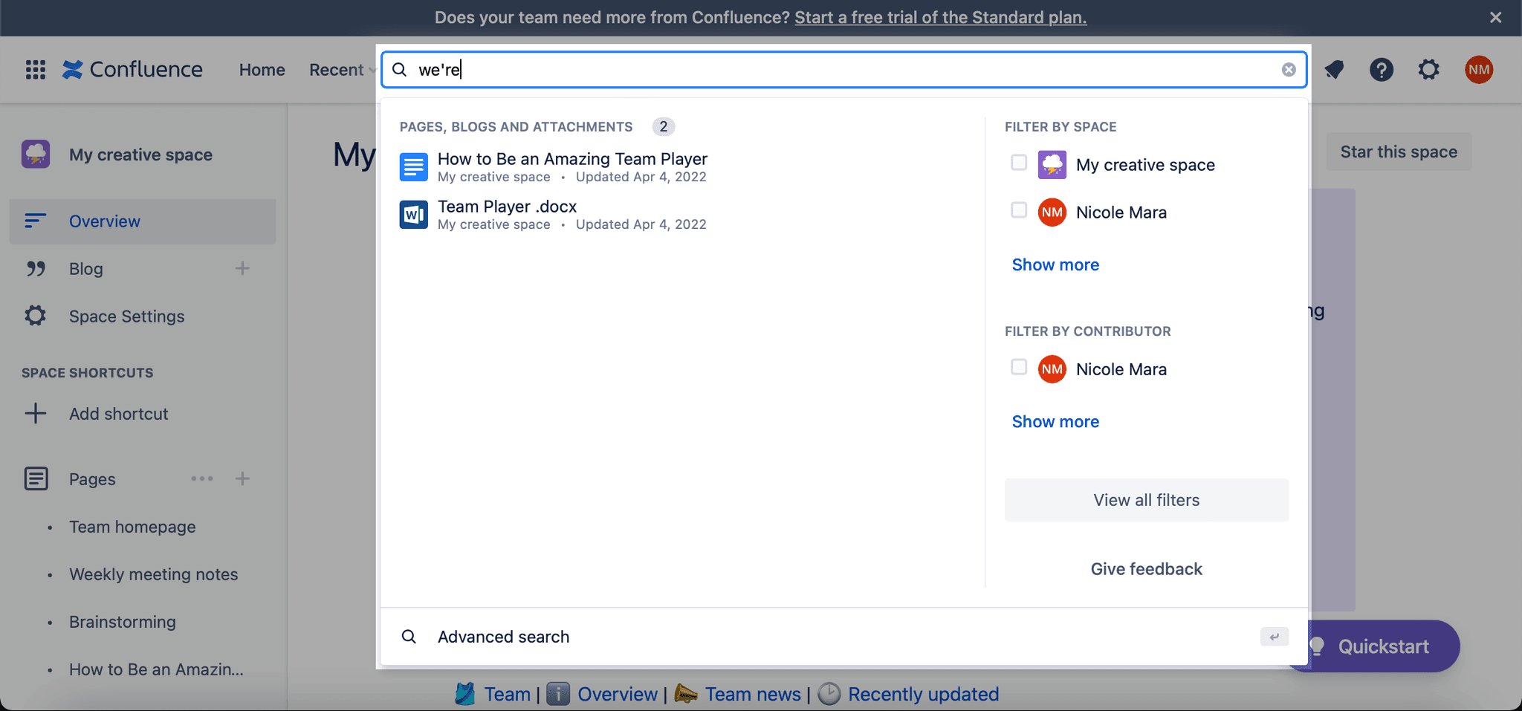Check the My creative space filter

coord(1018,163)
